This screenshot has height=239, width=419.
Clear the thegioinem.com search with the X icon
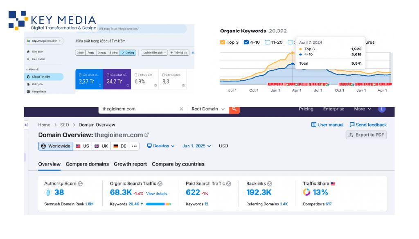181,109
